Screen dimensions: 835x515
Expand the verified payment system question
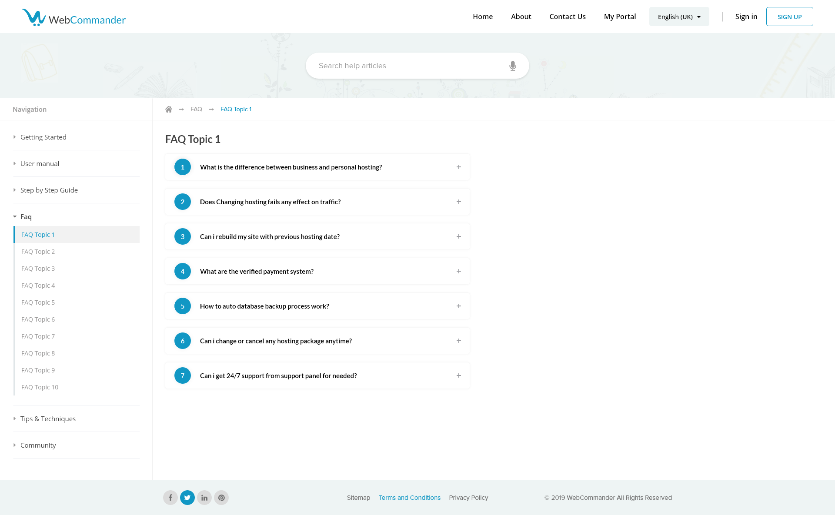click(458, 271)
